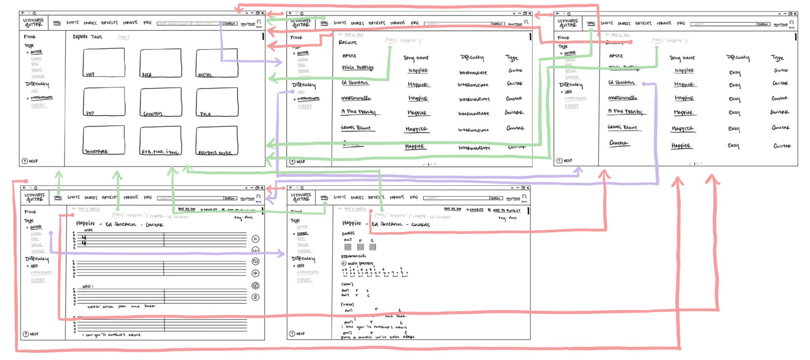Click browser back arrow on guitar tab screen

(24, 188)
